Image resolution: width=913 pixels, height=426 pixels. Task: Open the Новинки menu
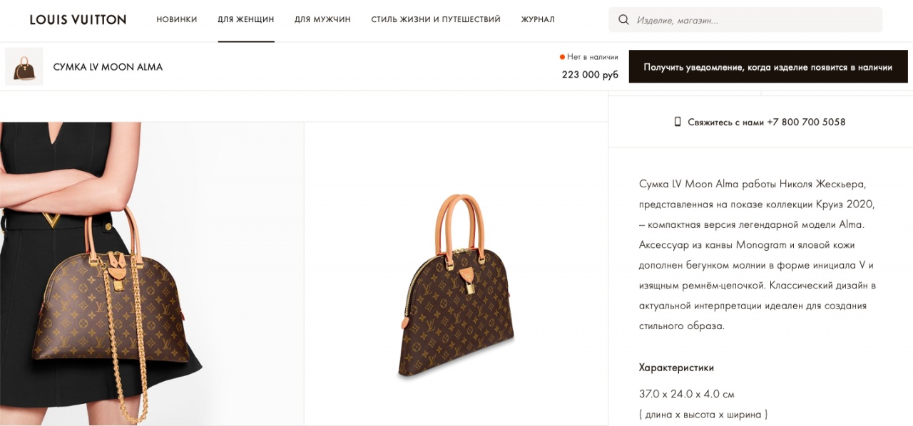click(x=177, y=20)
